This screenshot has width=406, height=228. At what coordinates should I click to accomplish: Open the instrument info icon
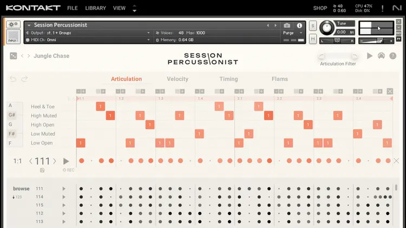point(299,25)
